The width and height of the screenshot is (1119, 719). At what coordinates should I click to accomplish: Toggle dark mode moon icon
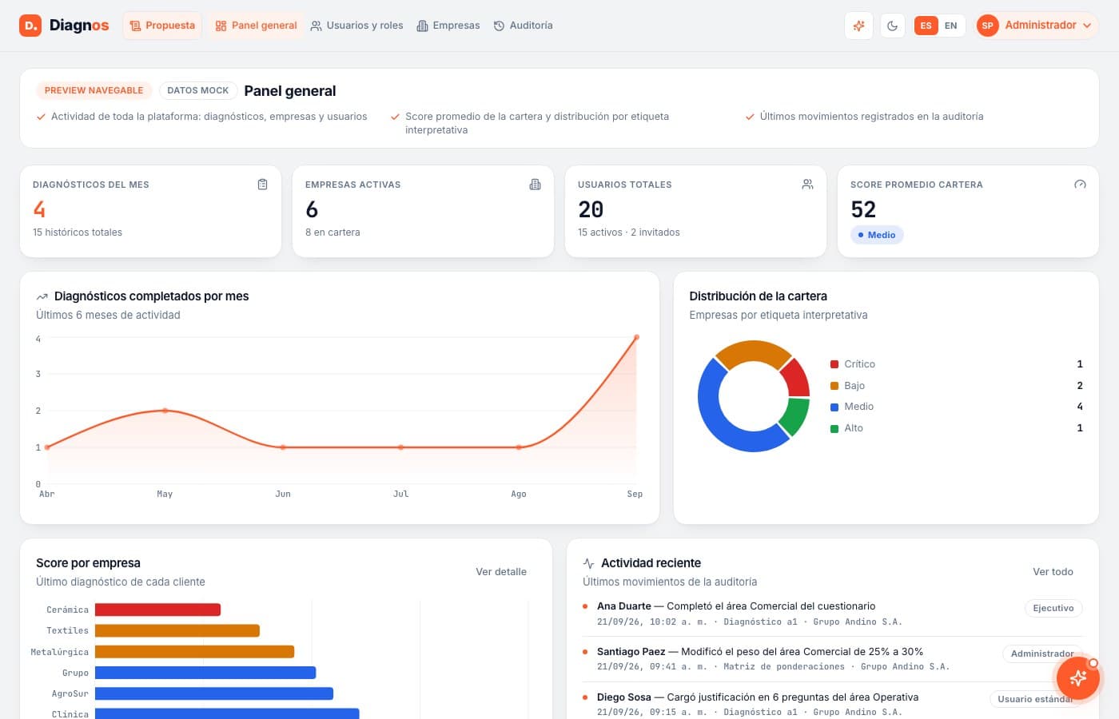[893, 26]
